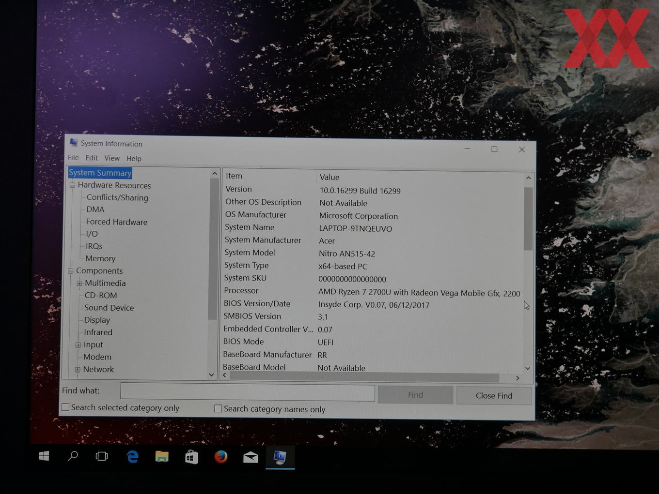Select Modem tree item
Image resolution: width=659 pixels, height=494 pixels.
pyautogui.click(x=97, y=357)
